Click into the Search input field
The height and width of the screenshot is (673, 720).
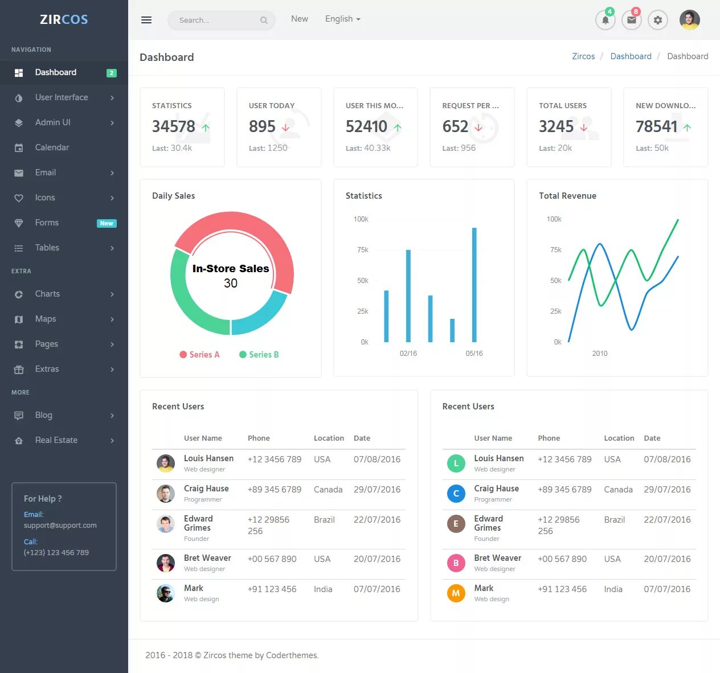click(x=222, y=20)
